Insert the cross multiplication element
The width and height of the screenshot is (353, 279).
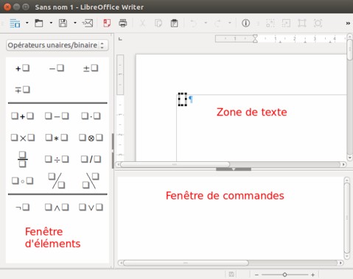tap(23, 138)
